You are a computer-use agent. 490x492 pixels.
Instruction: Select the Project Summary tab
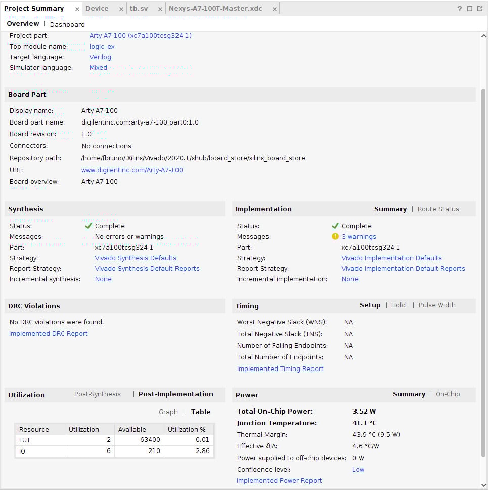(x=34, y=9)
